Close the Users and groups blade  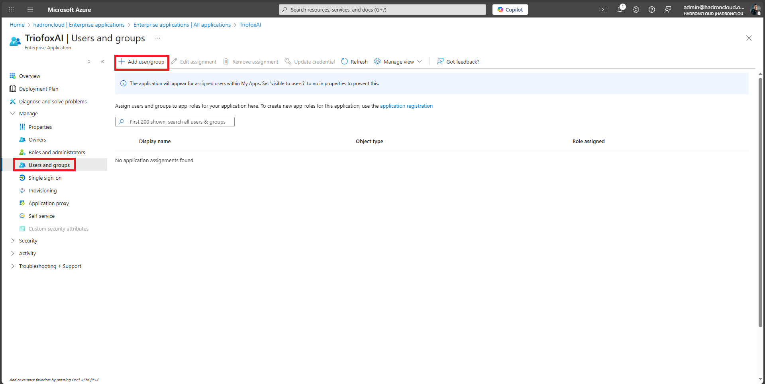749,38
